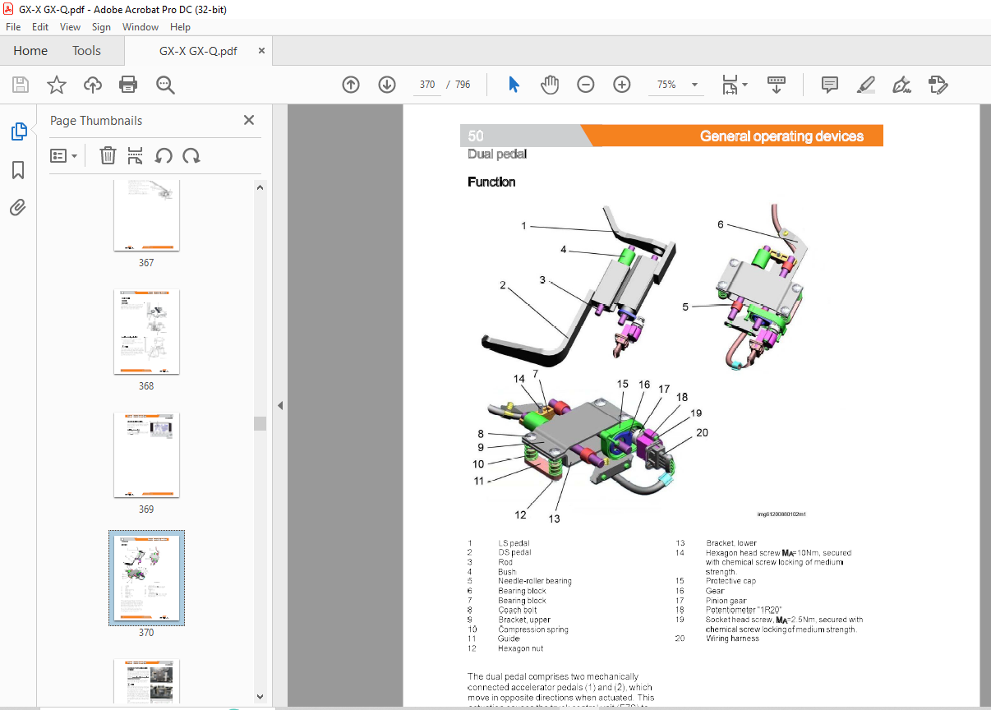Image resolution: width=991 pixels, height=710 pixels.
Task: Click 'Wiring harness' legend entry
Action: click(733, 639)
